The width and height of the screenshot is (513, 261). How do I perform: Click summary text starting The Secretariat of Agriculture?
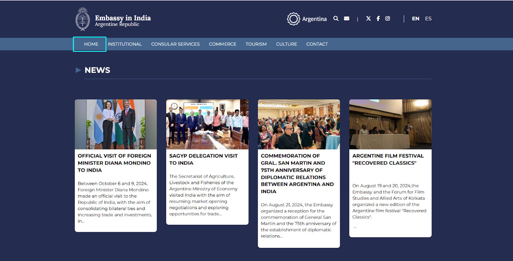tap(204, 195)
